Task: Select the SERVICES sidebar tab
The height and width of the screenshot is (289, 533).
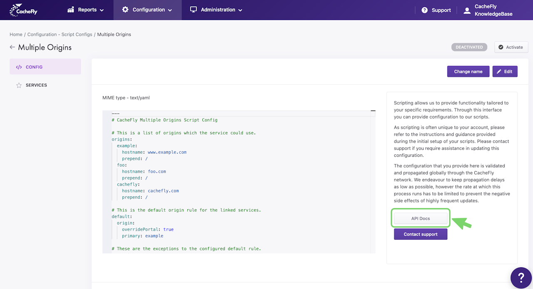Action: click(36, 85)
